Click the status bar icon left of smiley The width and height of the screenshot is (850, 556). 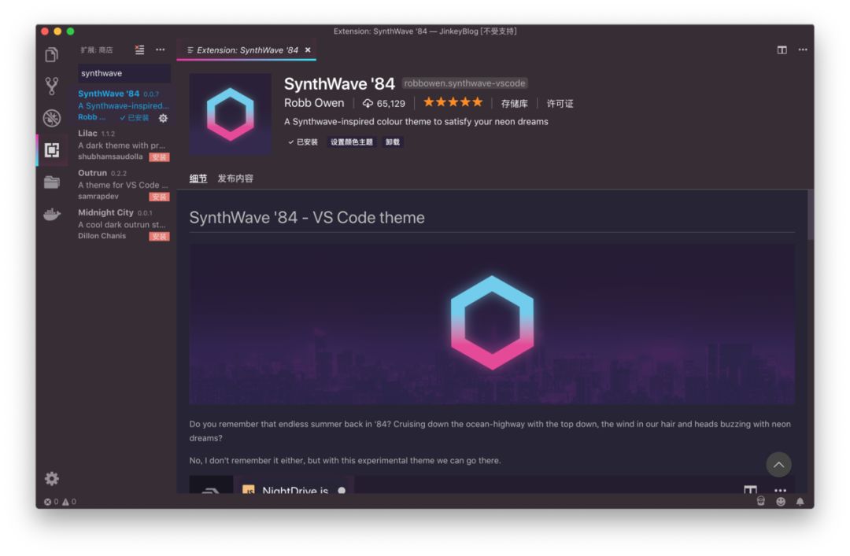pyautogui.click(x=761, y=502)
